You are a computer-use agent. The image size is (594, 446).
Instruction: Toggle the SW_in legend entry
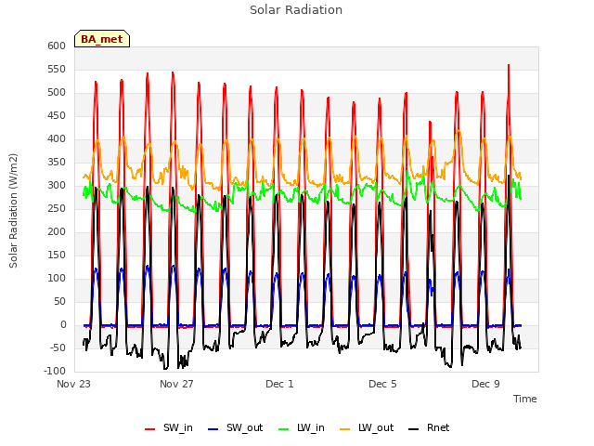pyautogui.click(x=169, y=428)
